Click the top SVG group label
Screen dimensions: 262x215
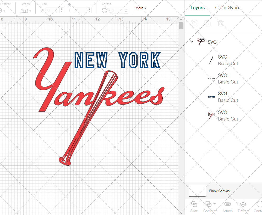coord(212,42)
